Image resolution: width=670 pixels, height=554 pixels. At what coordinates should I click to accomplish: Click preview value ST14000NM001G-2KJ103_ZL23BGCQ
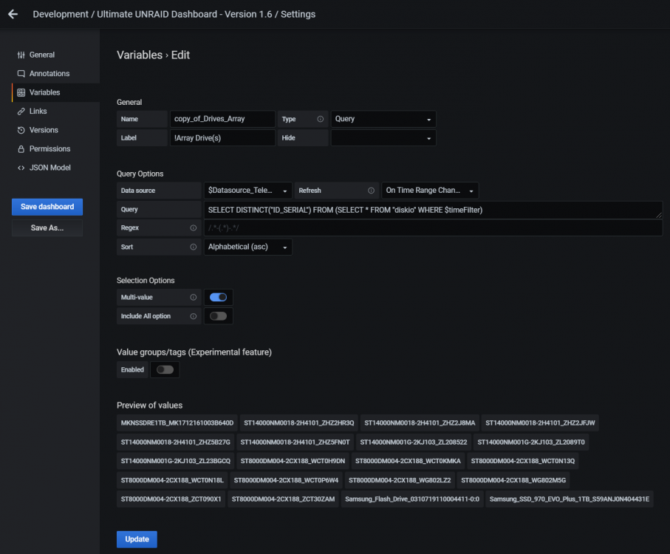coord(175,461)
